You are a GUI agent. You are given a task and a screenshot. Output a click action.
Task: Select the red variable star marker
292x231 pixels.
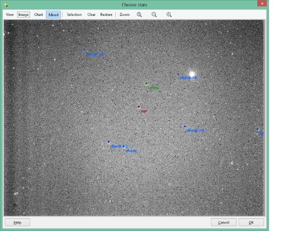point(139,107)
